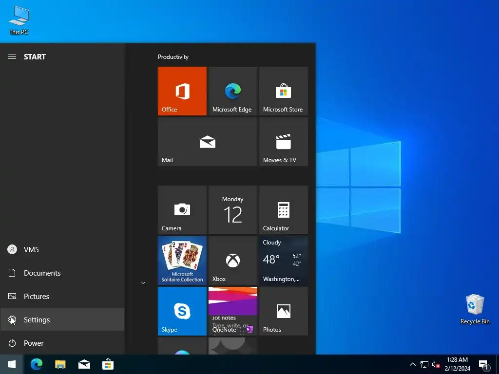Image resolution: width=499 pixels, height=374 pixels.
Task: Open Microsoft Edge from the taskbar
Action: pyautogui.click(x=37, y=364)
